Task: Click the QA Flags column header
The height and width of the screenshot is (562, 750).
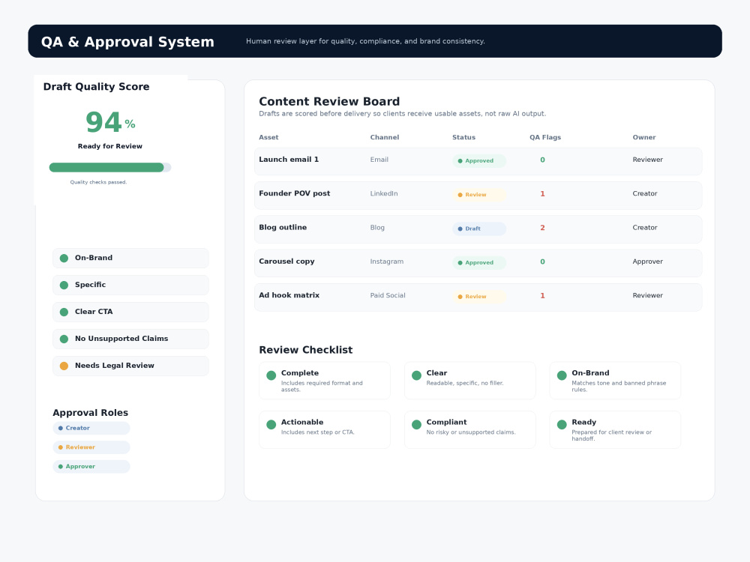Action: (545, 137)
